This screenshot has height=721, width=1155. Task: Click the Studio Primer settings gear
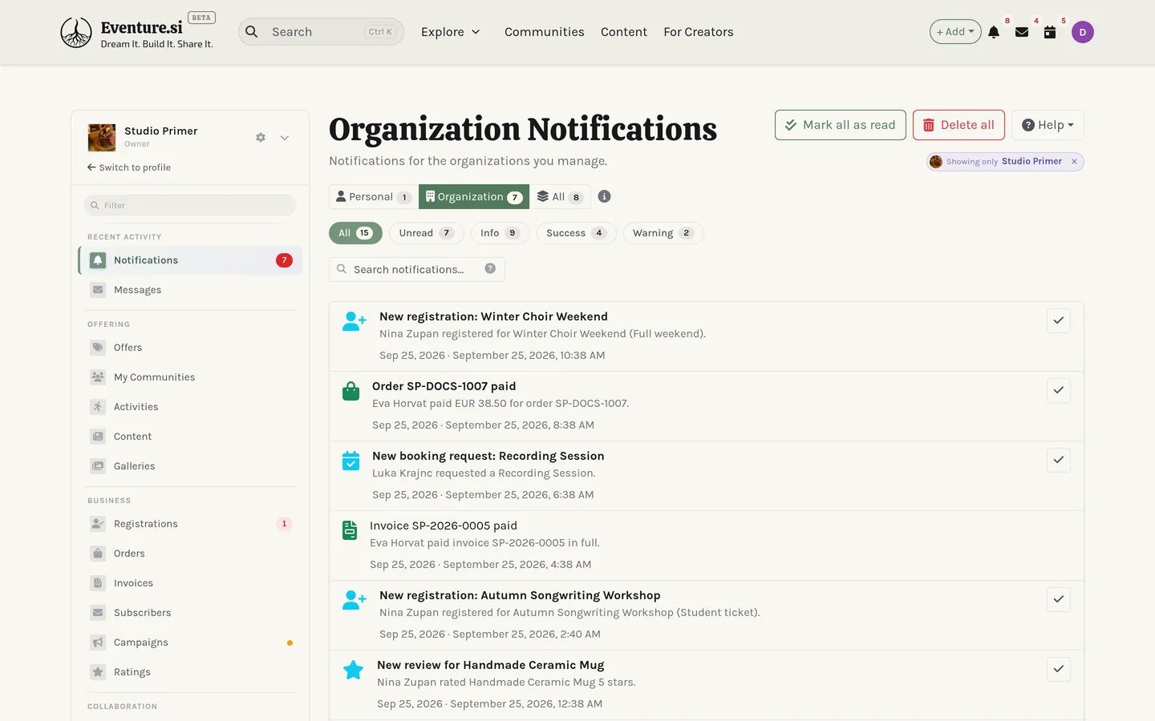click(x=261, y=138)
